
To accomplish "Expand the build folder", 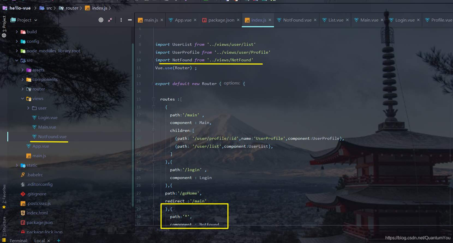I will click(x=17, y=32).
